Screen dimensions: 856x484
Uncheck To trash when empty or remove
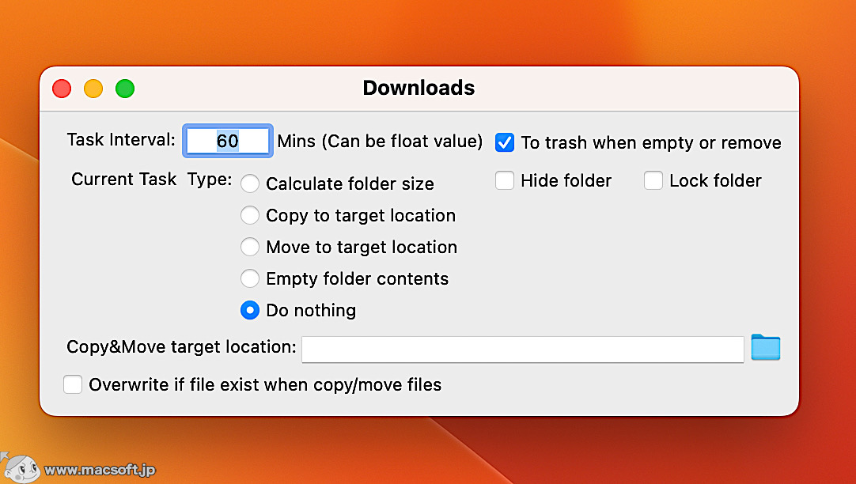[x=505, y=142]
